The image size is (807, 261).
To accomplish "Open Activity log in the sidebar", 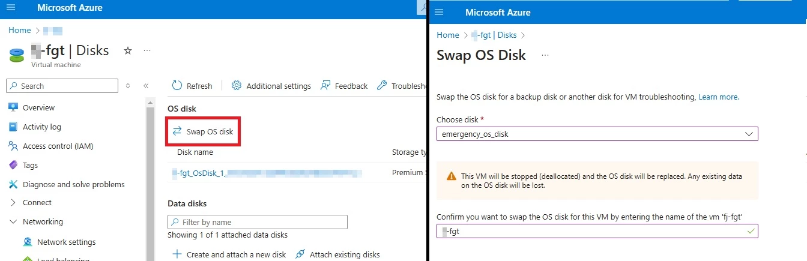I will 42,127.
